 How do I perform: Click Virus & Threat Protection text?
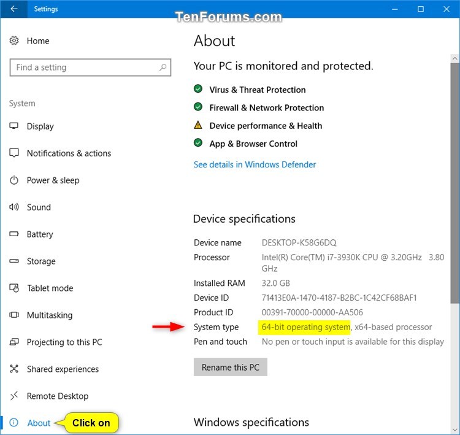pyautogui.click(x=257, y=90)
